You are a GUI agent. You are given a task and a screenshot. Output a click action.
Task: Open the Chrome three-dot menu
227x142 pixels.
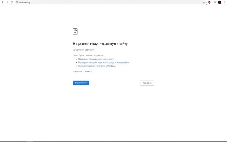tap(224, 2)
